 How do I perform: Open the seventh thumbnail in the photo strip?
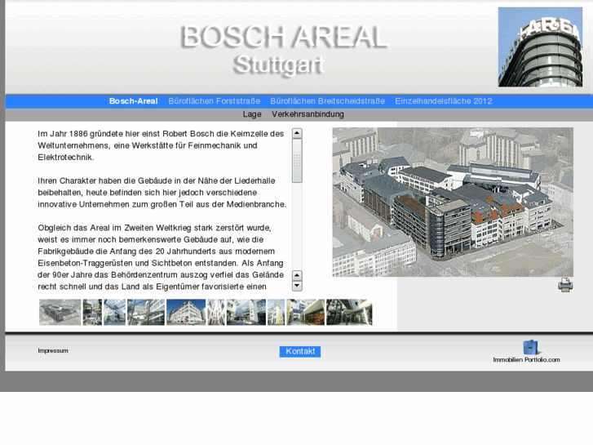[246, 312]
